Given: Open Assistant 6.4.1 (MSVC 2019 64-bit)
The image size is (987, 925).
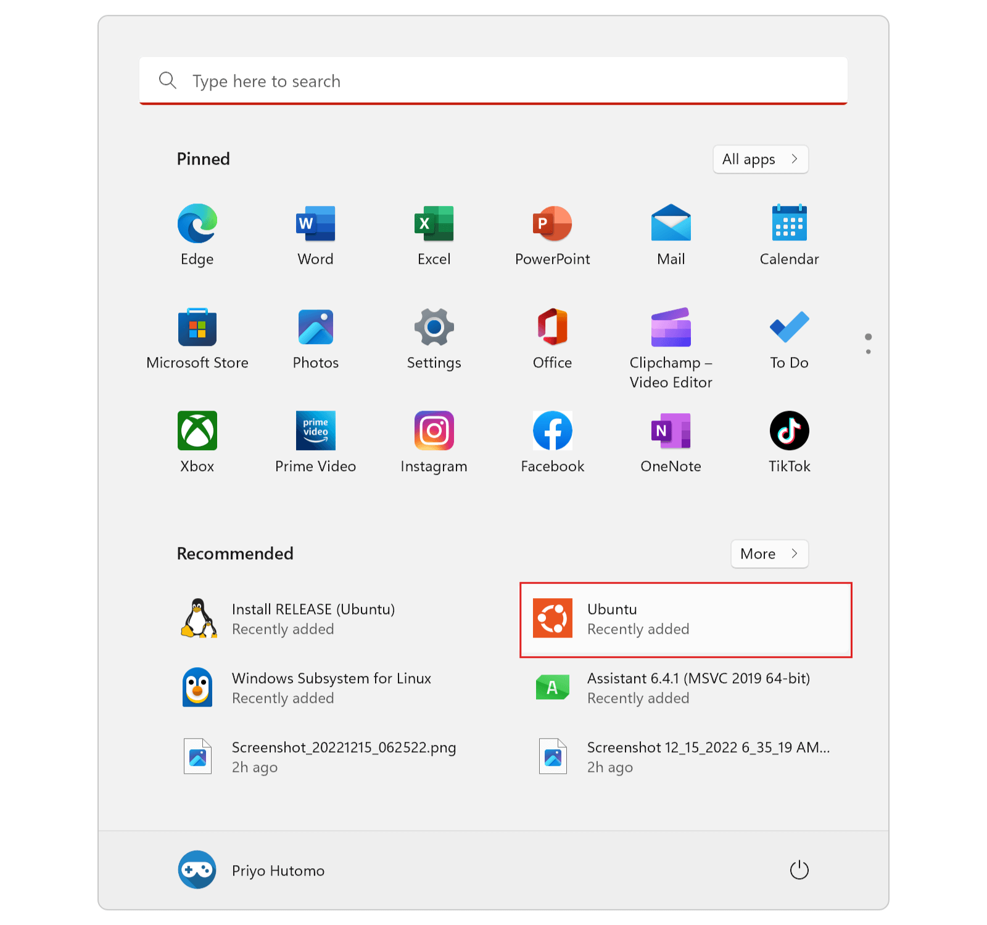Looking at the screenshot, I should (x=686, y=688).
